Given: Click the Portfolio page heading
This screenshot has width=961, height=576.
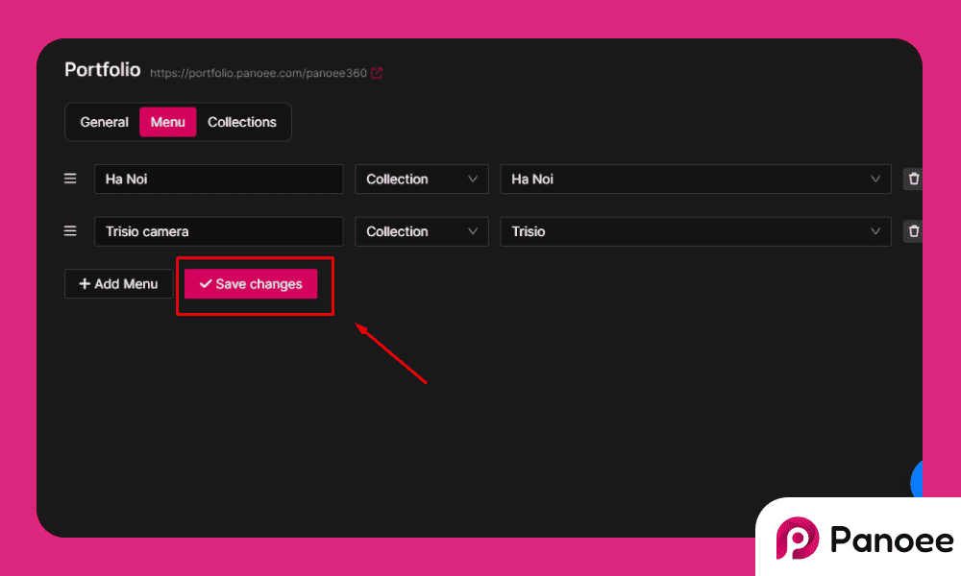Looking at the screenshot, I should click(x=102, y=70).
